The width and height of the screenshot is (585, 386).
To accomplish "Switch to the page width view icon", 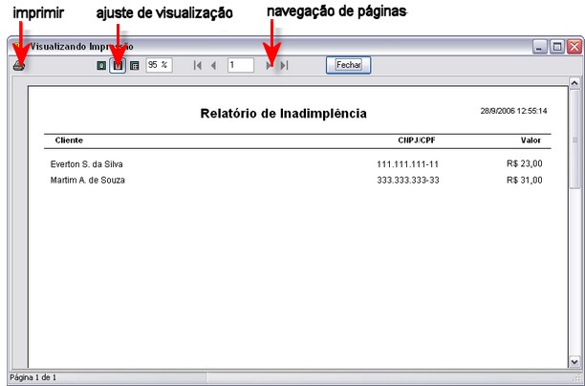I will 134,66.
